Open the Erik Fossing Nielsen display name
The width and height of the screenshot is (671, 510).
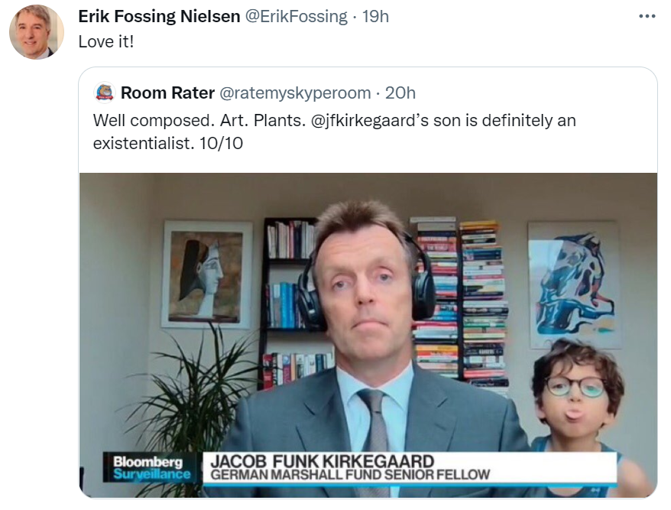point(159,16)
